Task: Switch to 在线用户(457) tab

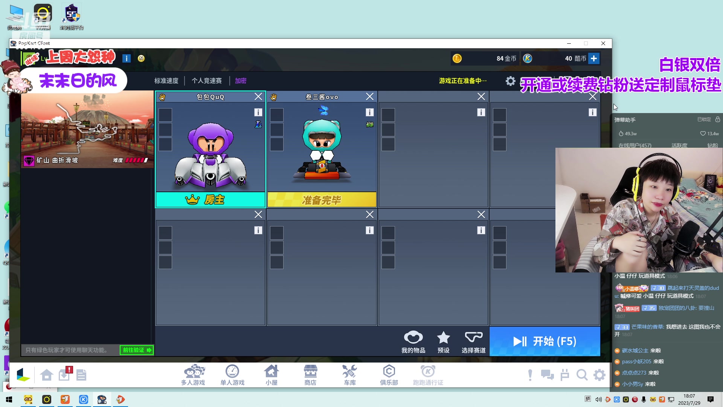Action: pyautogui.click(x=635, y=145)
